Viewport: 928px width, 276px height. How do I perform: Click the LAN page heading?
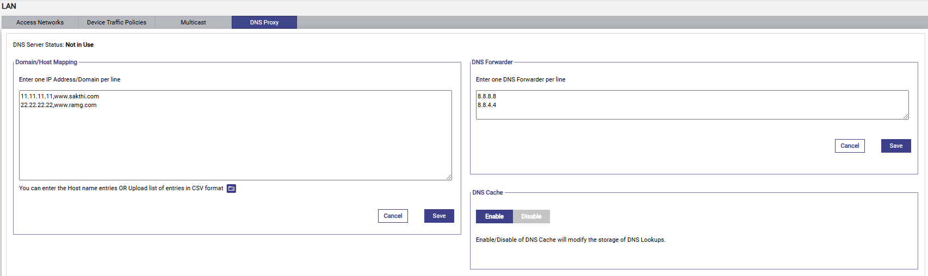pyautogui.click(x=9, y=6)
